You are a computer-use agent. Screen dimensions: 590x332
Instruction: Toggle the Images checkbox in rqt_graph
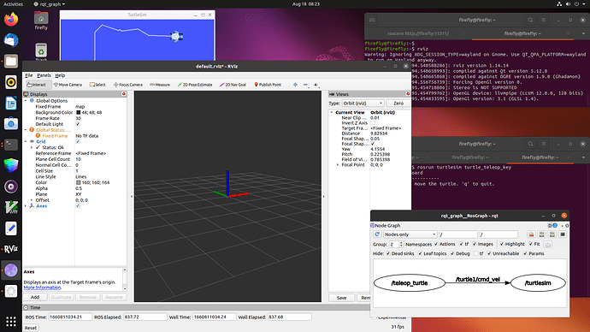[475, 244]
